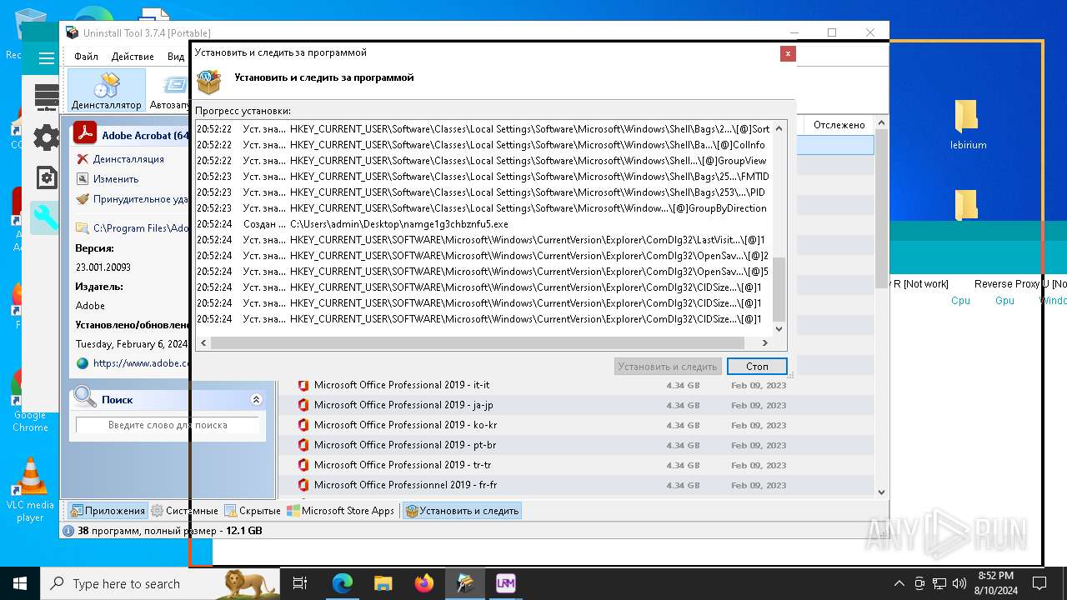Open the Вид menu
This screenshot has height=600, width=1067.
(x=175, y=57)
